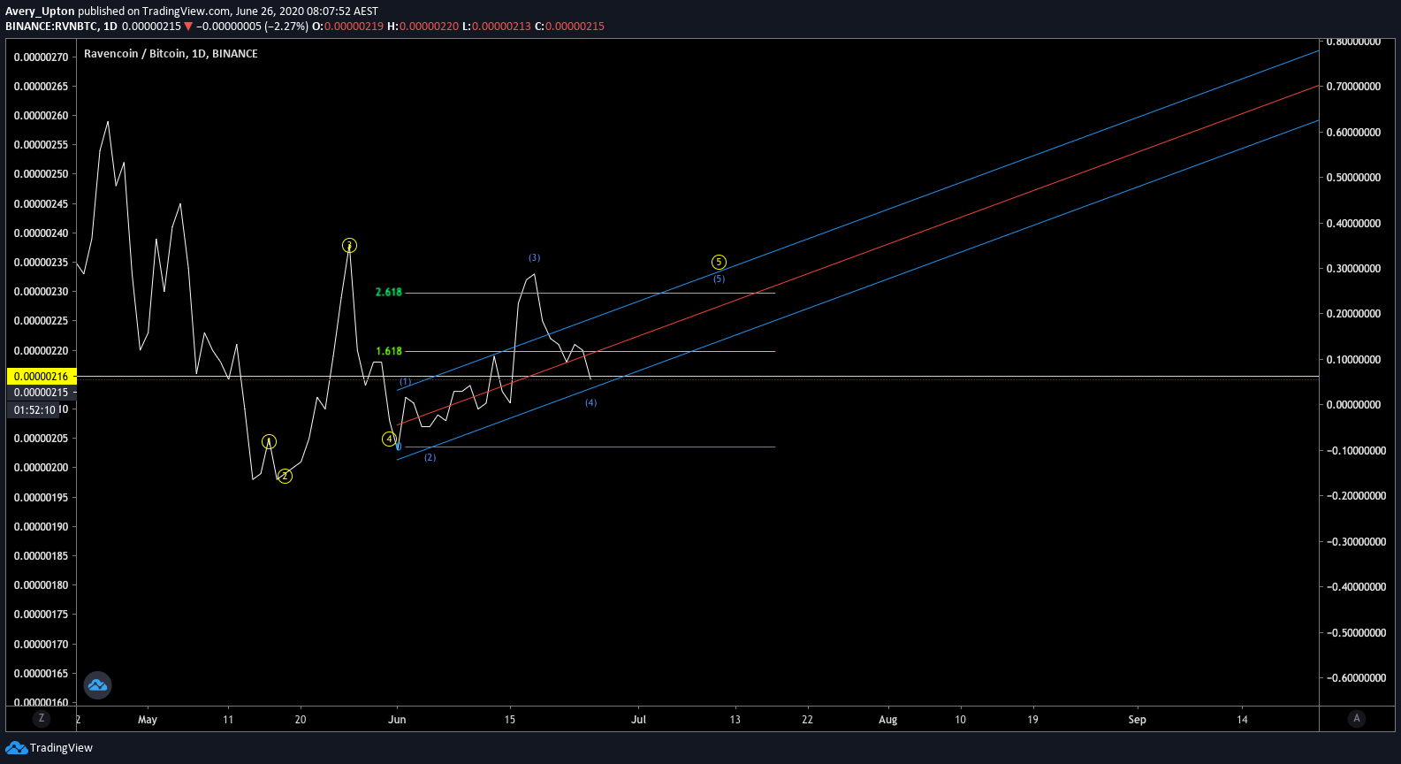The height and width of the screenshot is (764, 1401).
Task: Click the Low value 0.00000213
Action: pyautogui.click(x=501, y=27)
